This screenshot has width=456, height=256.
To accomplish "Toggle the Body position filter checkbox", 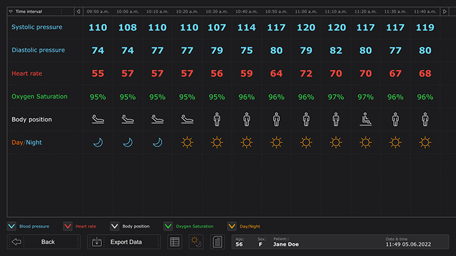I will pyautogui.click(x=114, y=227).
